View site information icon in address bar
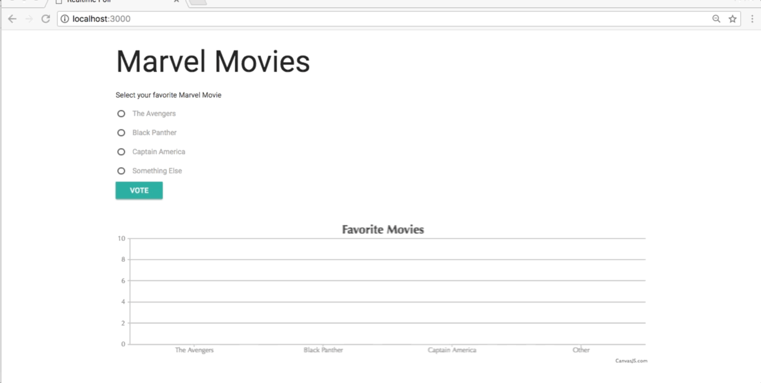Screen dimensions: 761x383 point(65,19)
